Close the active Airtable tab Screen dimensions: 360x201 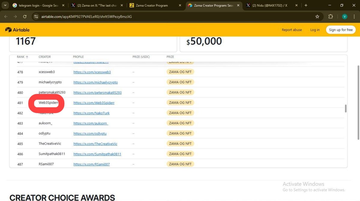pyautogui.click(x=238, y=5)
